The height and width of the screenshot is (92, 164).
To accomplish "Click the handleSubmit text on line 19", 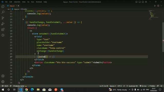I will pyautogui.click(x=58, y=34).
